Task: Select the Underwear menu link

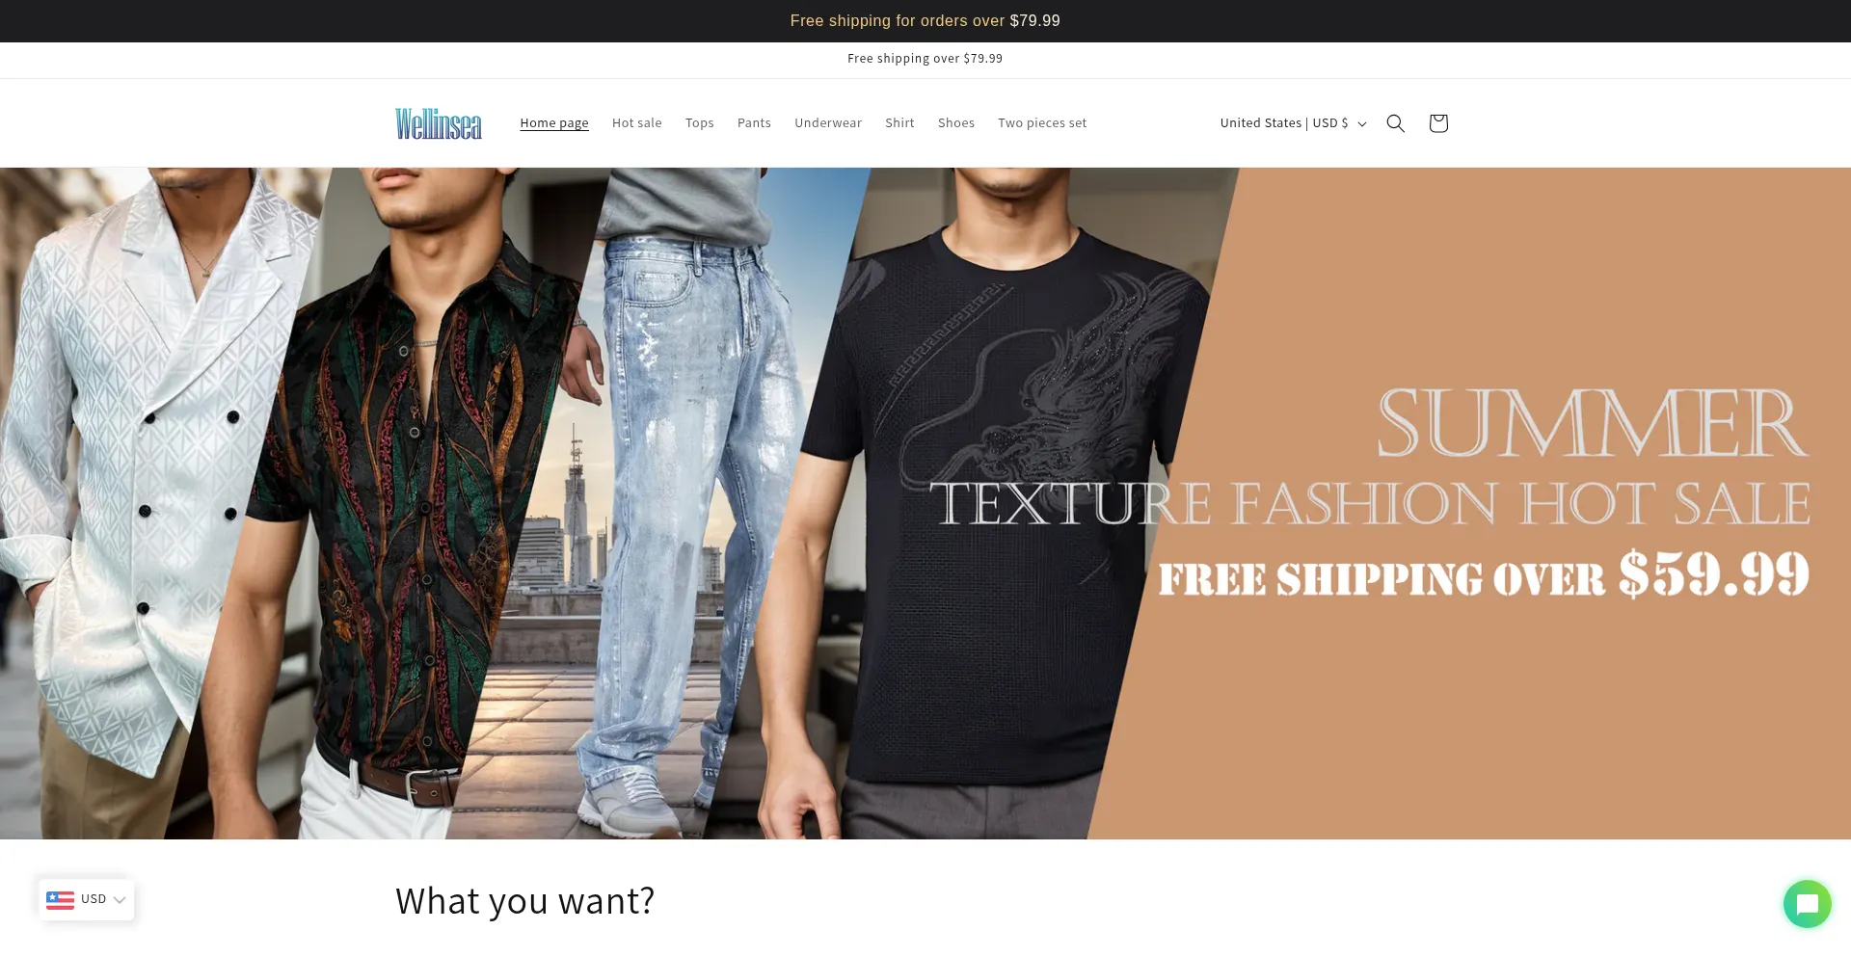Action: (828, 123)
